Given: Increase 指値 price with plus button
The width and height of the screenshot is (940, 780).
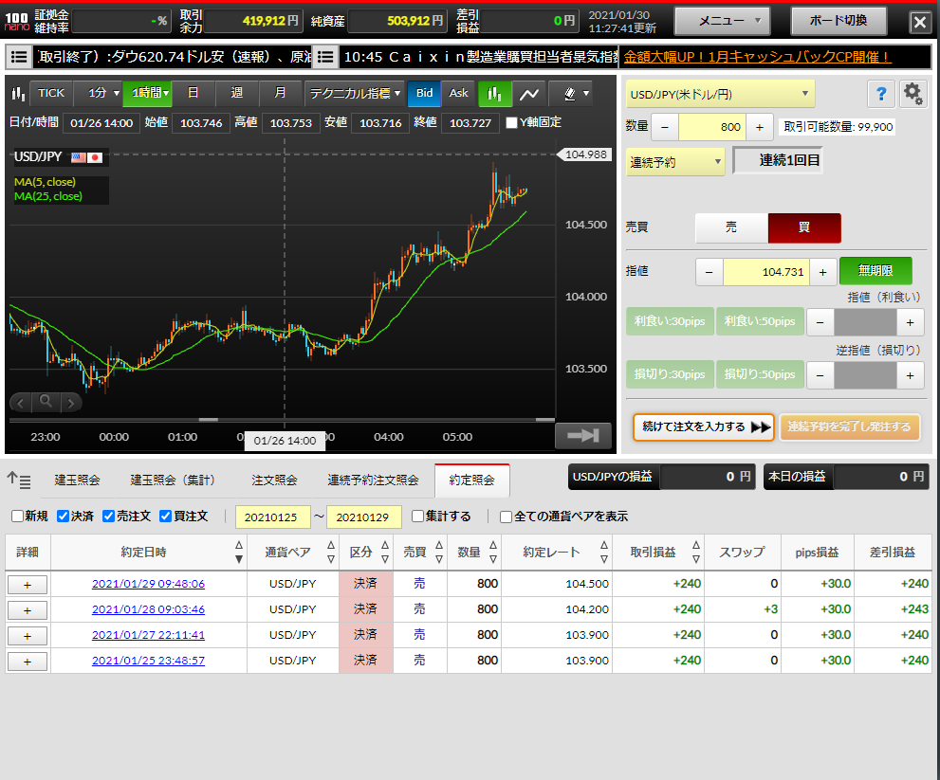Looking at the screenshot, I should (823, 272).
